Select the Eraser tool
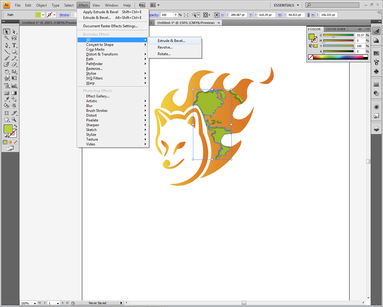The image size is (383, 307). (x=14, y=64)
